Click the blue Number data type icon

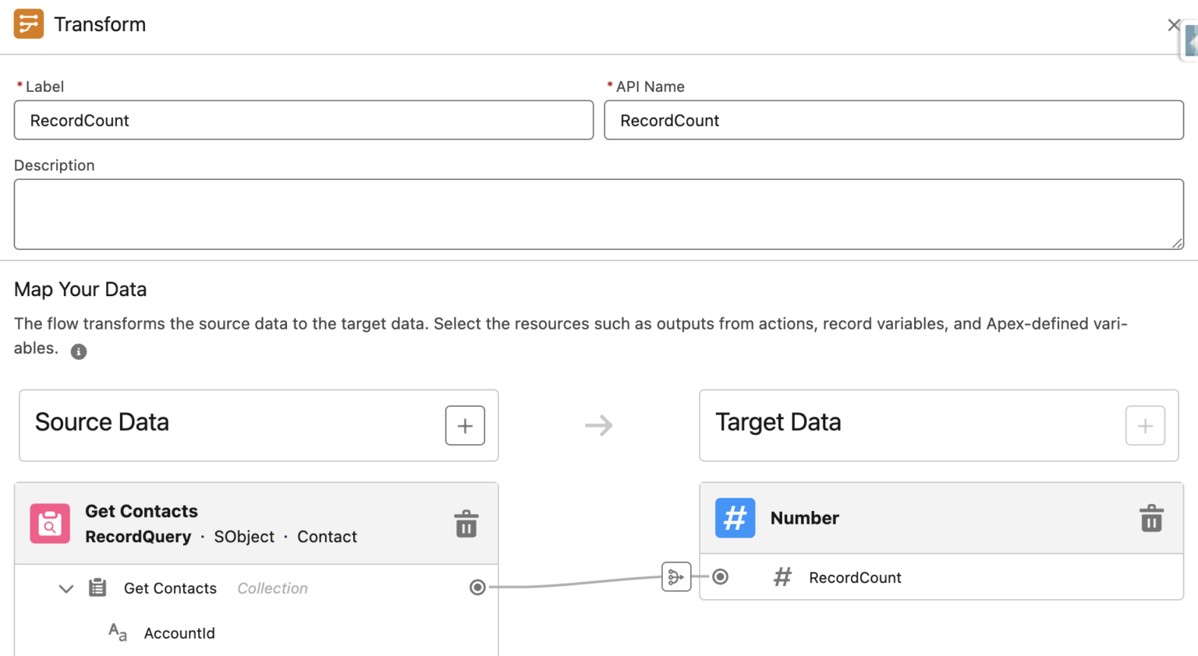735,518
